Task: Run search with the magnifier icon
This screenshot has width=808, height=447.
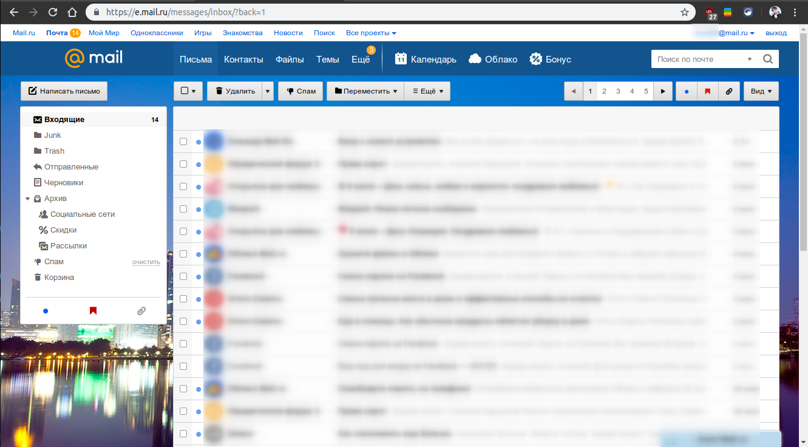Action: coord(768,59)
